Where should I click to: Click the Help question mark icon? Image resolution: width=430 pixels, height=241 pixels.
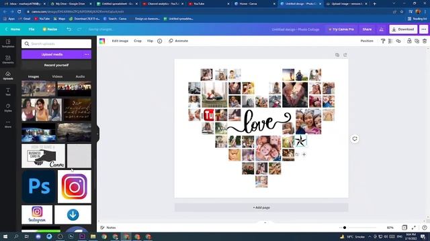(x=425, y=228)
